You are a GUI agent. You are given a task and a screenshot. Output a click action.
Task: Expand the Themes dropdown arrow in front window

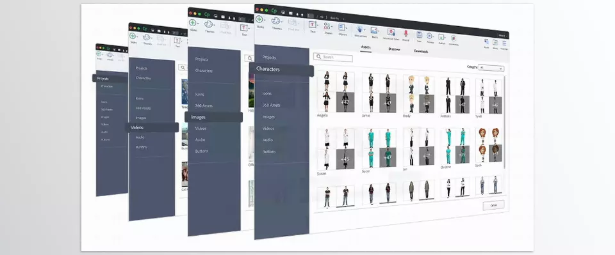point(282,22)
